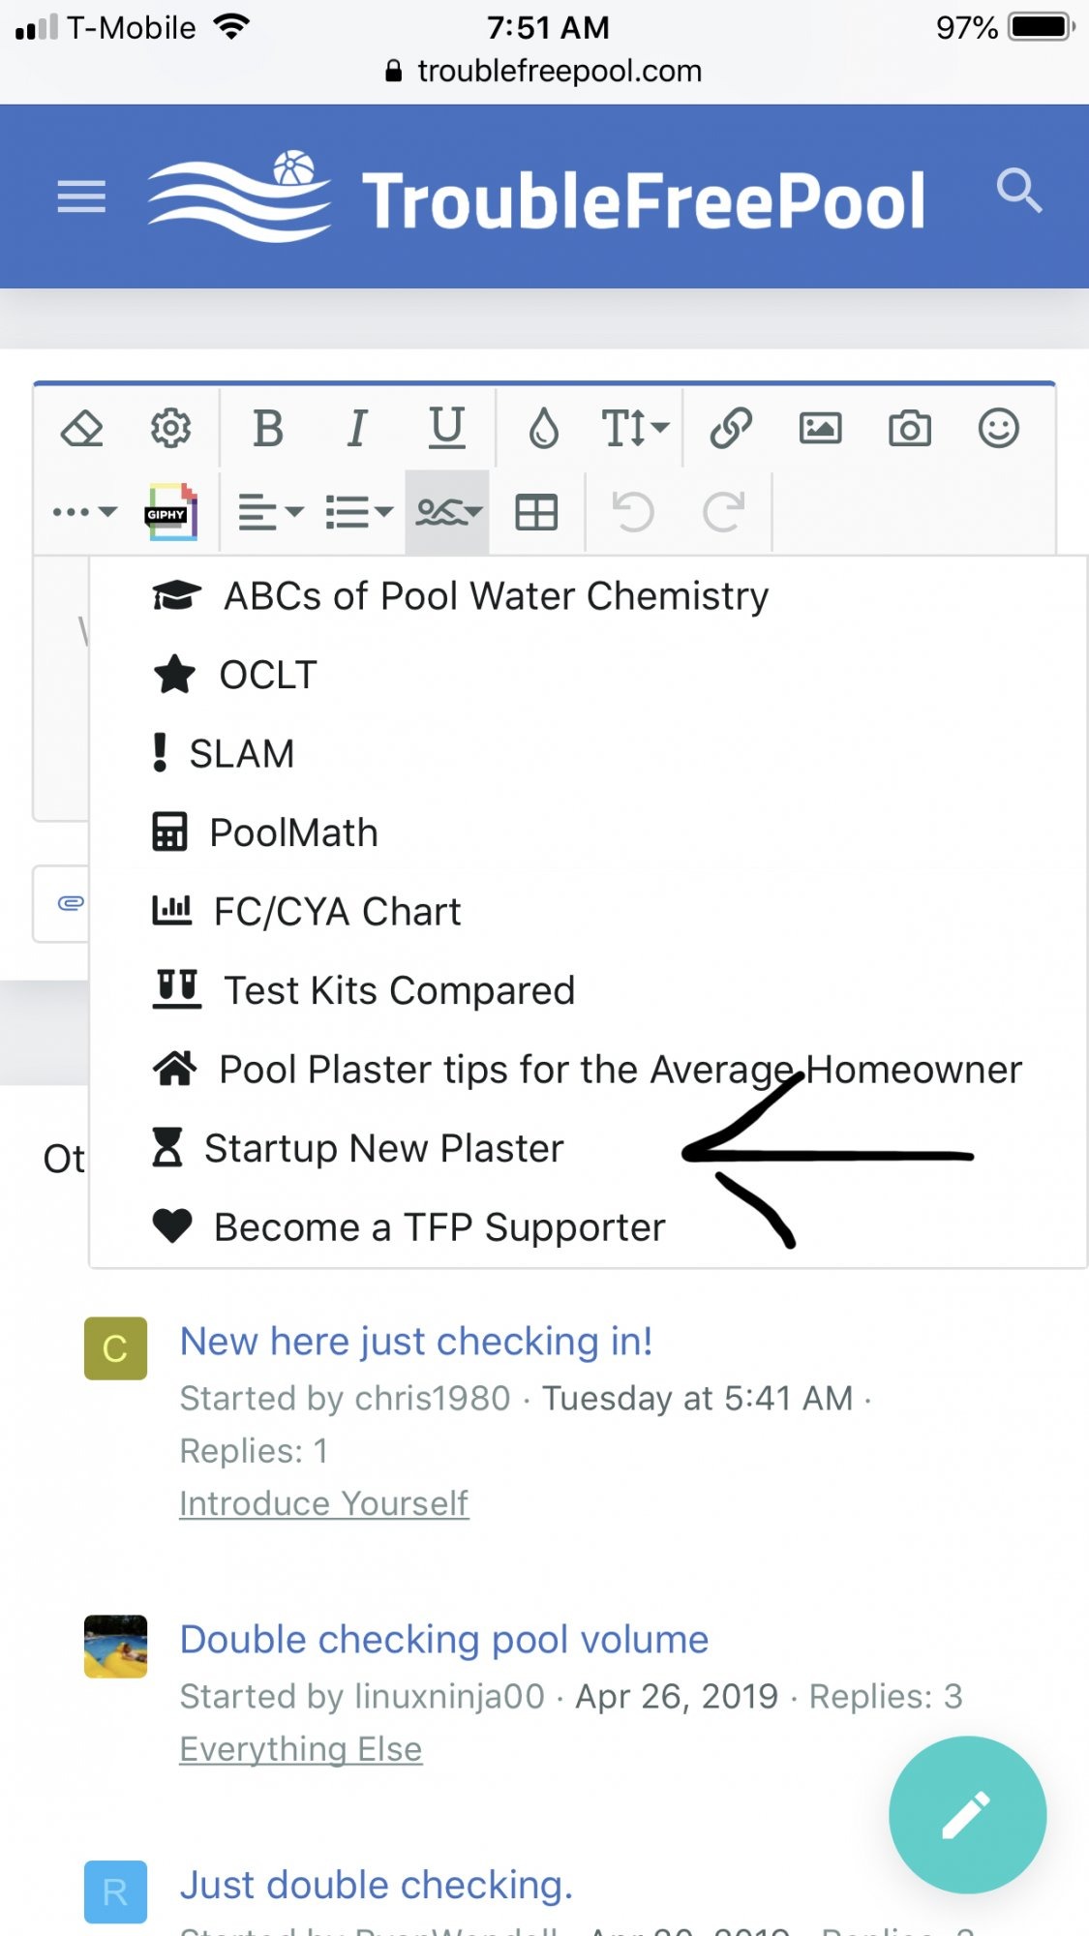Open the Double checking pool volume thread
The width and height of the screenshot is (1089, 1936).
pyautogui.click(x=444, y=1640)
